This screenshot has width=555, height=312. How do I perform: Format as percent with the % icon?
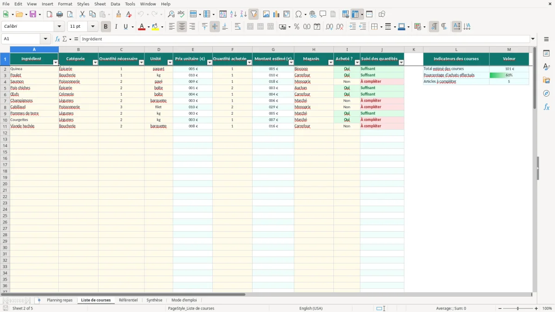[x=296, y=27]
